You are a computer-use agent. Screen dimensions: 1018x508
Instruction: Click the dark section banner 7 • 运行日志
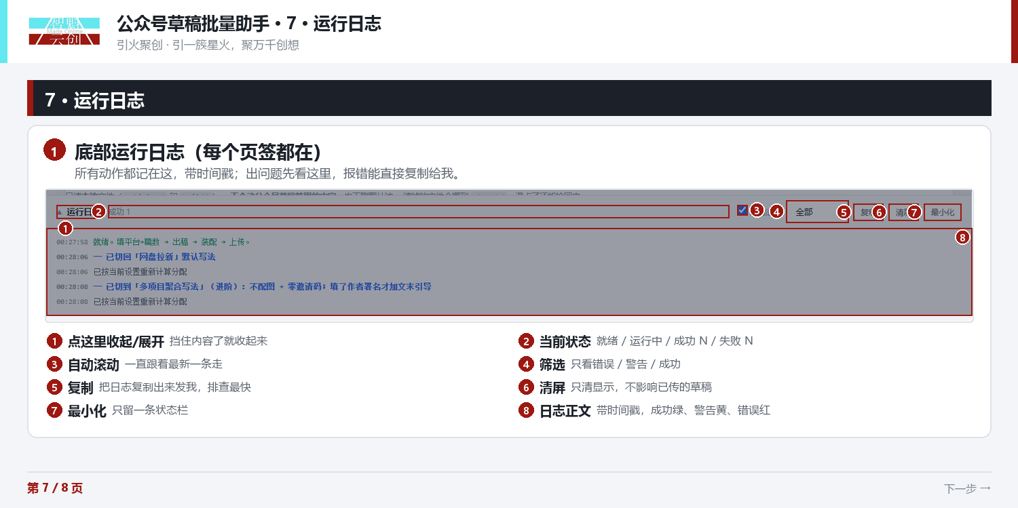tap(509, 98)
